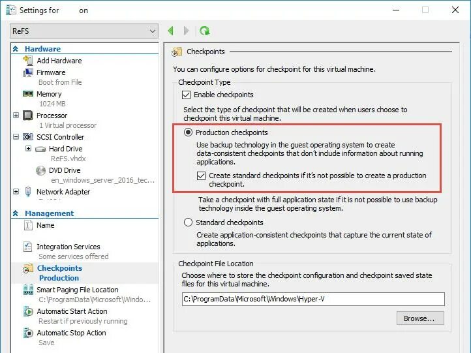Click the Checkpoints header icon in right pane

coord(177,52)
